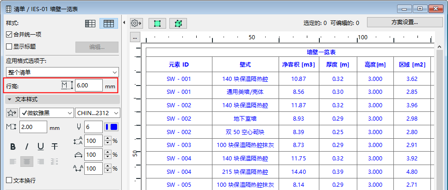Open the CHIN...2312 encoding dropdown
The image size is (448, 190).
pyautogui.click(x=98, y=113)
